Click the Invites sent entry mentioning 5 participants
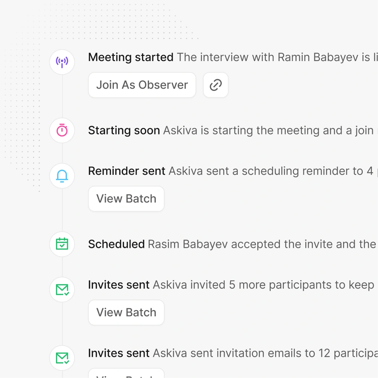The image size is (378, 378). (x=119, y=285)
